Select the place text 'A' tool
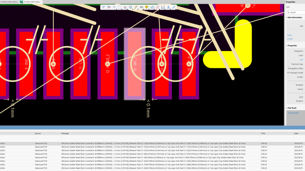 (x=168, y=7)
